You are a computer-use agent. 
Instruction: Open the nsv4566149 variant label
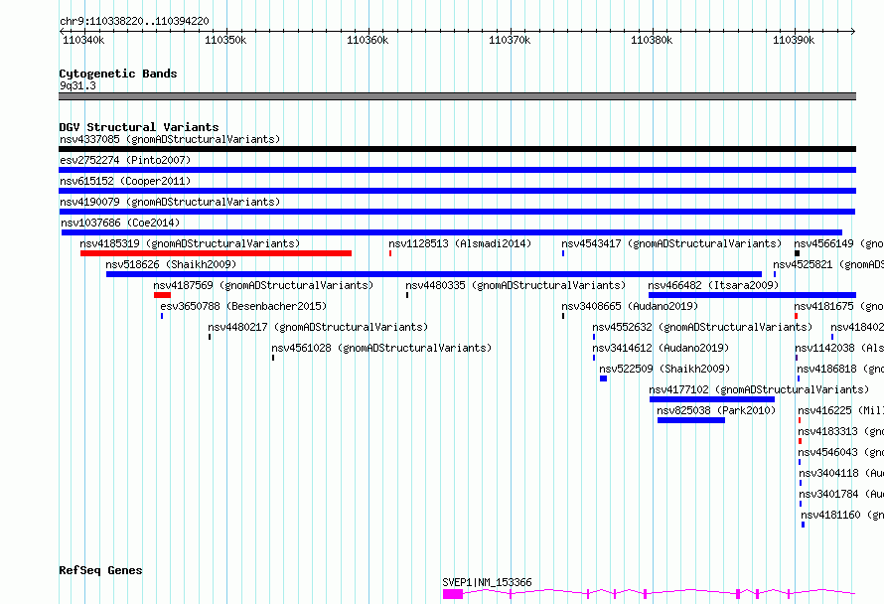[839, 243]
